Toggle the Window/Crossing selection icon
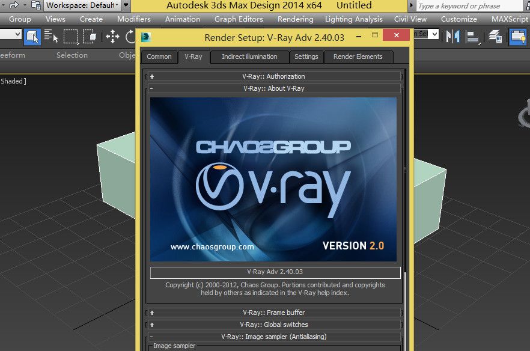The height and width of the screenshot is (351, 530). tap(90, 37)
